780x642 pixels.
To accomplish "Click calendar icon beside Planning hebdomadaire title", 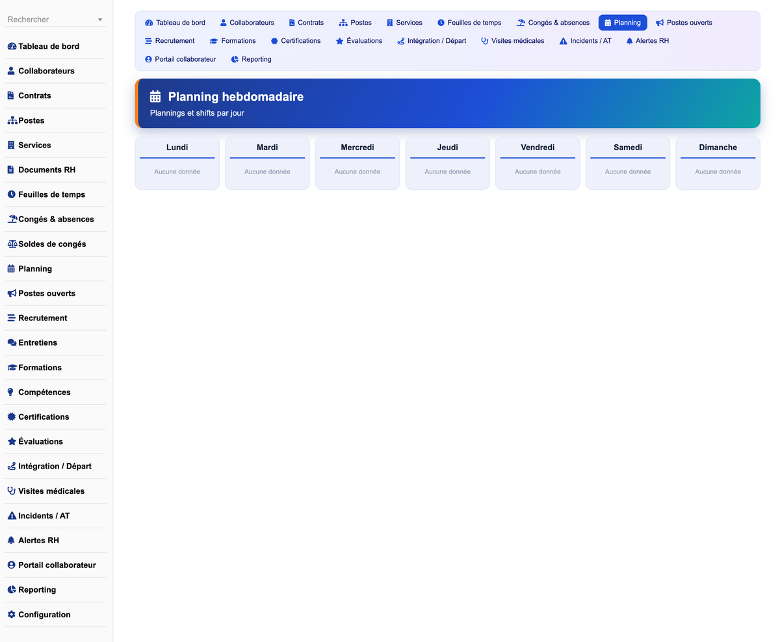I will 155,97.
